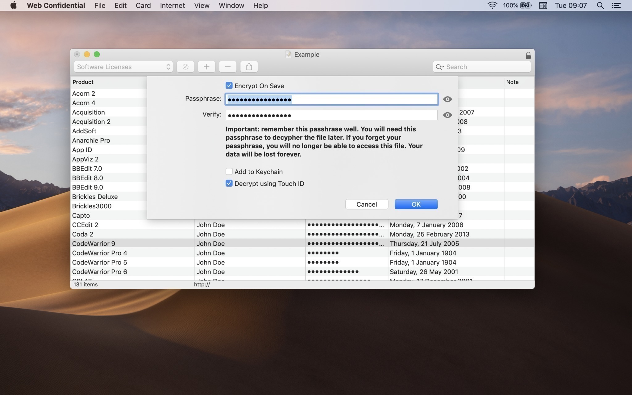
Task: Click the Example document proxy icon
Action: coord(288,54)
